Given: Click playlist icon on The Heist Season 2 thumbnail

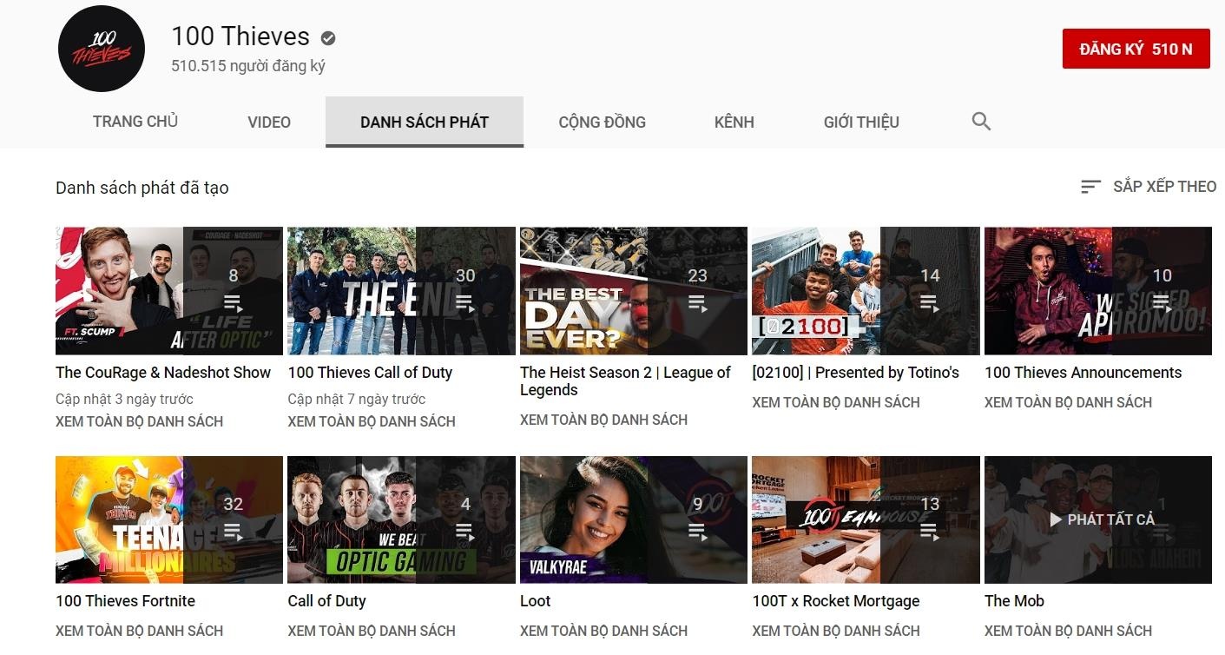Looking at the screenshot, I should 697,303.
